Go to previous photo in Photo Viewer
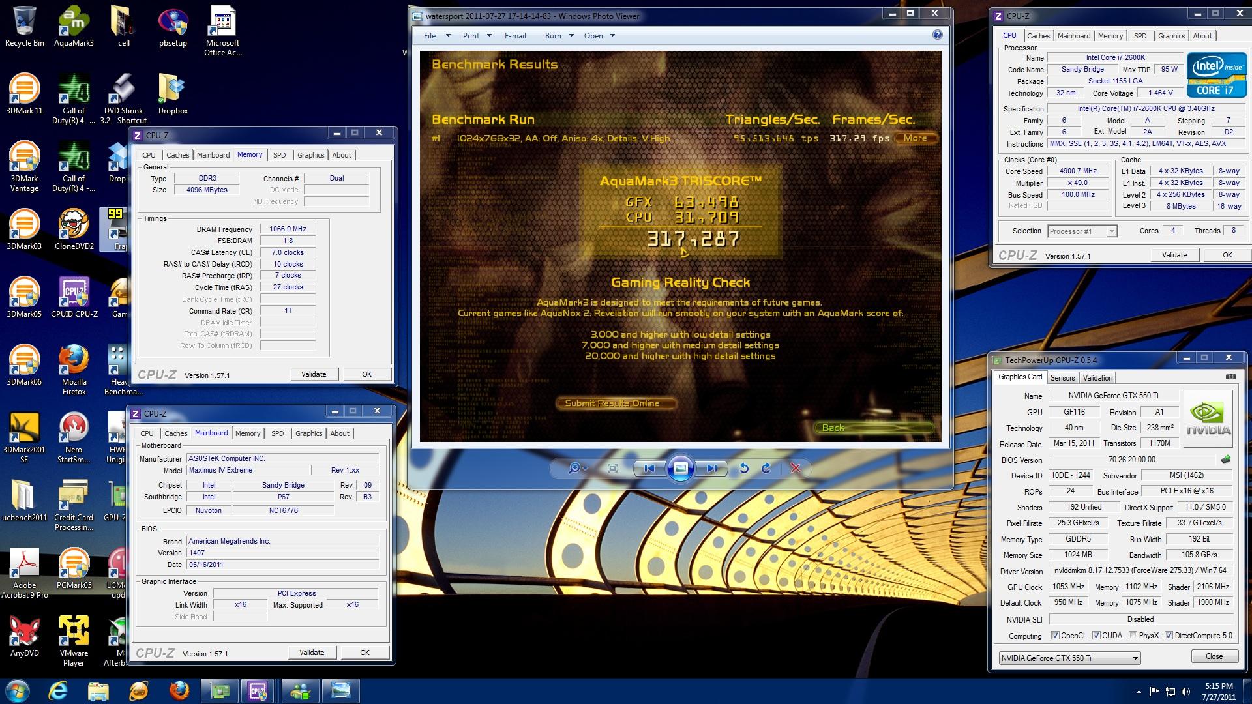This screenshot has height=704, width=1252. coord(649,468)
